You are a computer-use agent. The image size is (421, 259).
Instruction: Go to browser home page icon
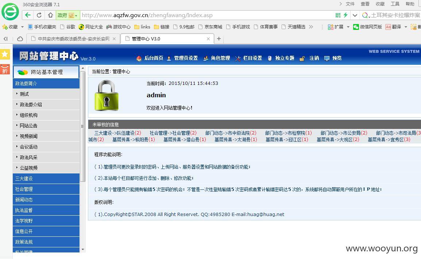[50, 15]
